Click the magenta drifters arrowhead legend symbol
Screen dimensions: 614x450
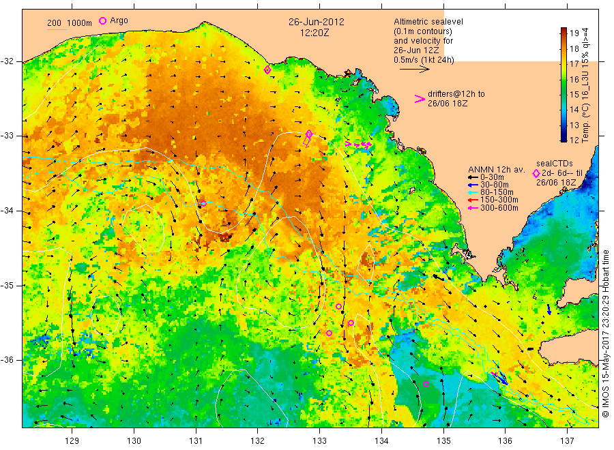click(420, 99)
